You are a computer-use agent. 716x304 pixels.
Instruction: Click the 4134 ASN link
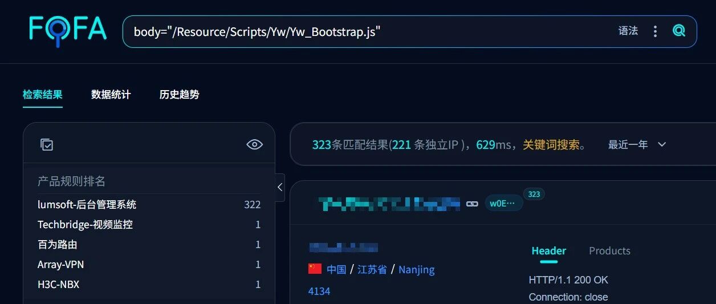(319, 291)
